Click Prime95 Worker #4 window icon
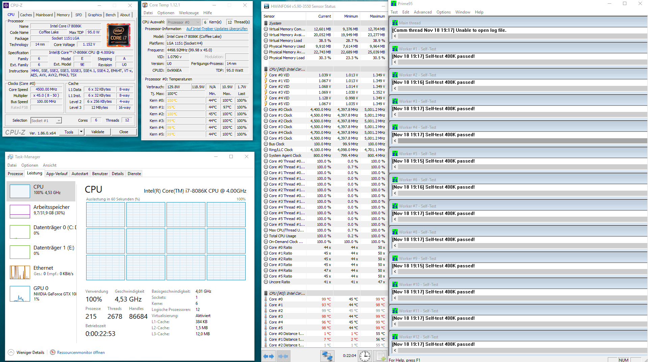Image resolution: width=648 pixels, height=362 pixels. click(395, 127)
